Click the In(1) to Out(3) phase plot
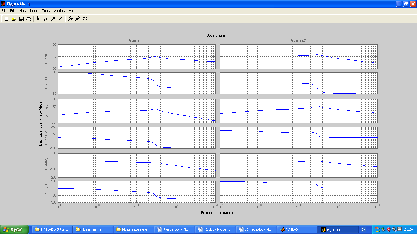 137,192
